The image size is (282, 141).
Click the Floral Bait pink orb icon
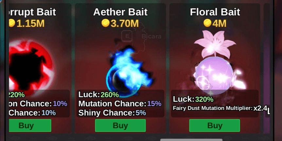click(215, 75)
